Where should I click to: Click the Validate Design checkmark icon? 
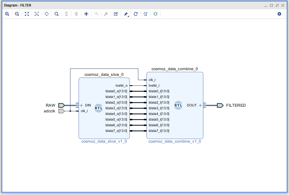click(x=116, y=14)
